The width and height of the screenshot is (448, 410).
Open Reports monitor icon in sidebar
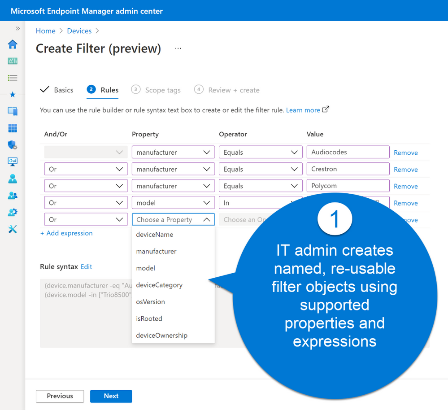click(13, 162)
